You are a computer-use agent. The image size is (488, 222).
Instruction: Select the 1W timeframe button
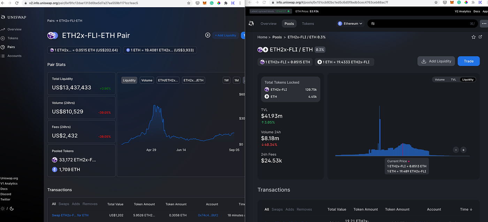(x=227, y=80)
